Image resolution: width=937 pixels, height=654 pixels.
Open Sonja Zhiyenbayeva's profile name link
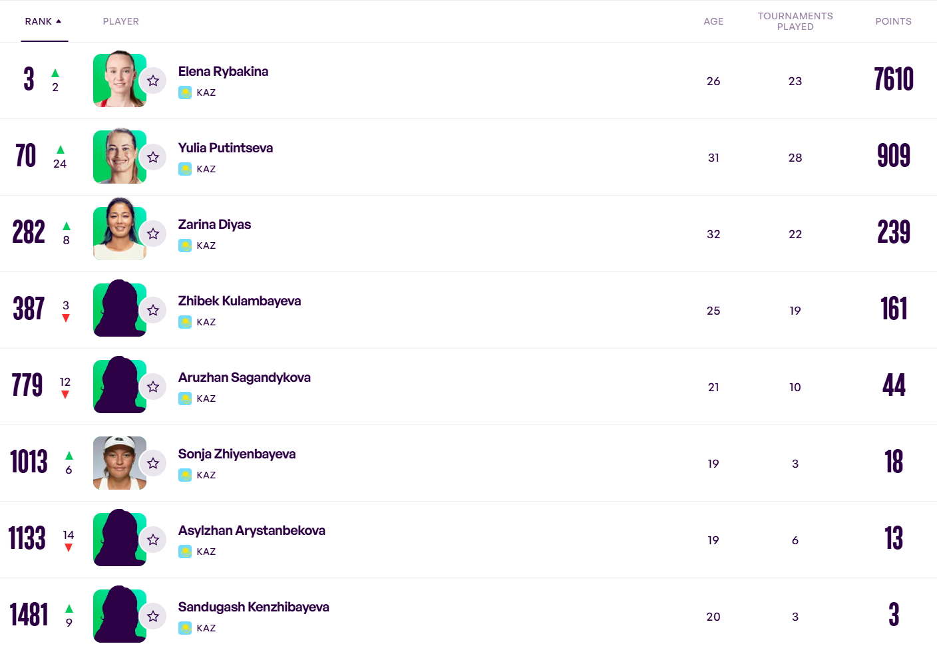237,454
